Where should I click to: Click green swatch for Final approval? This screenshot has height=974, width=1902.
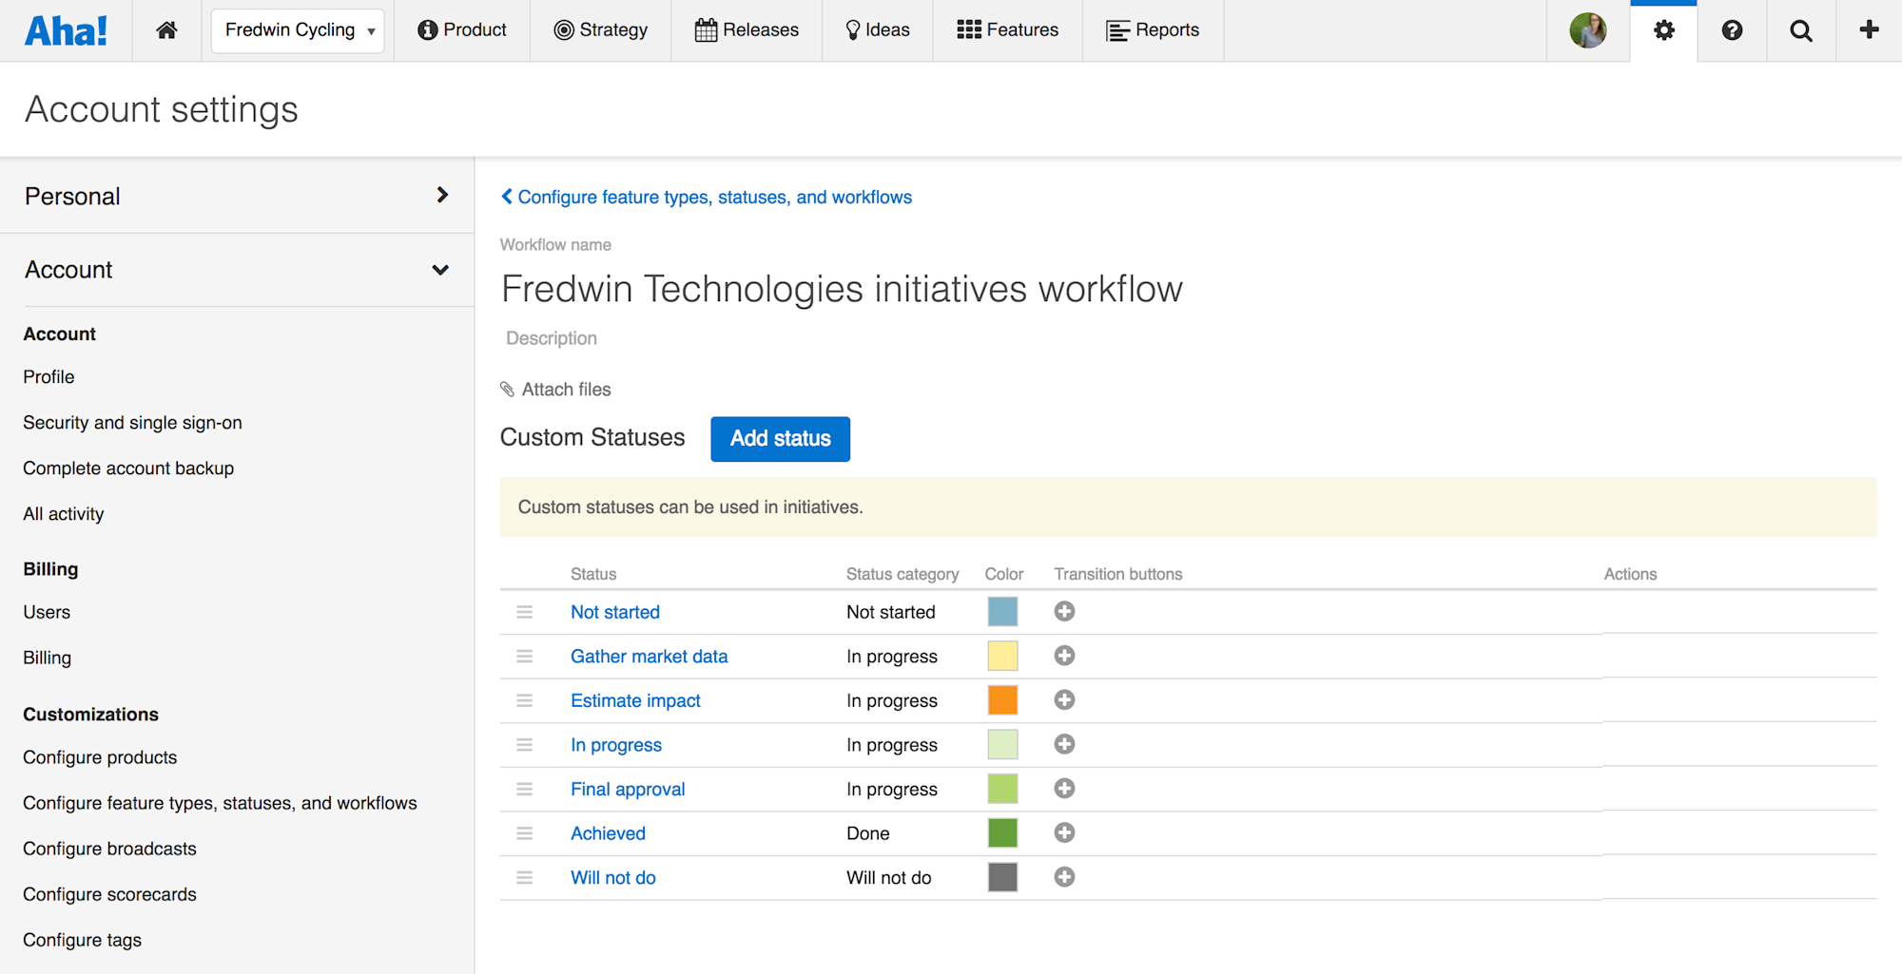coord(1002,789)
